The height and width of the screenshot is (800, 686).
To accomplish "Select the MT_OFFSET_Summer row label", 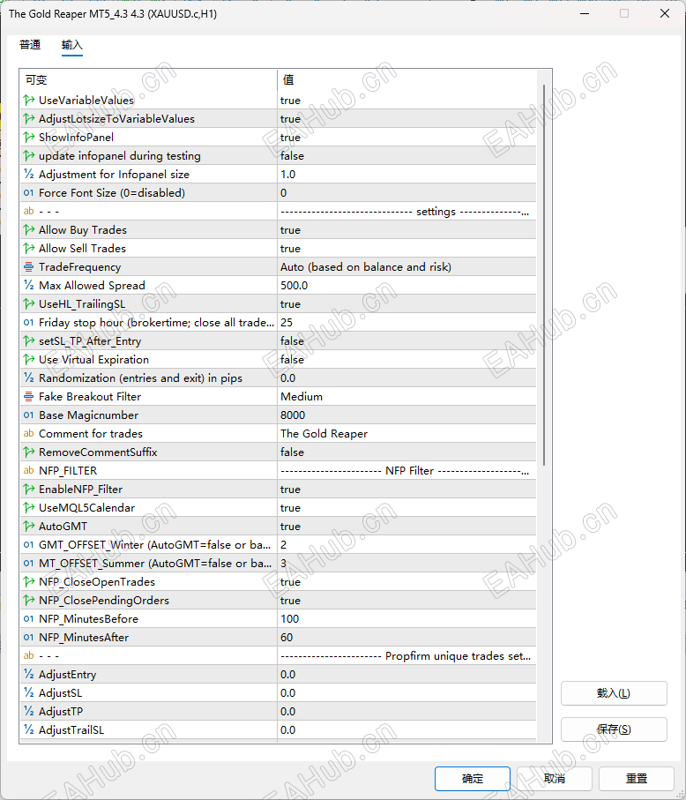I will pyautogui.click(x=155, y=564).
